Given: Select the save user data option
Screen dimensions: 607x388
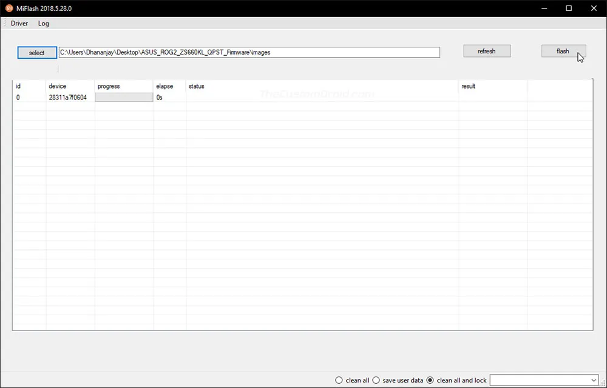Looking at the screenshot, I should pyautogui.click(x=376, y=380).
